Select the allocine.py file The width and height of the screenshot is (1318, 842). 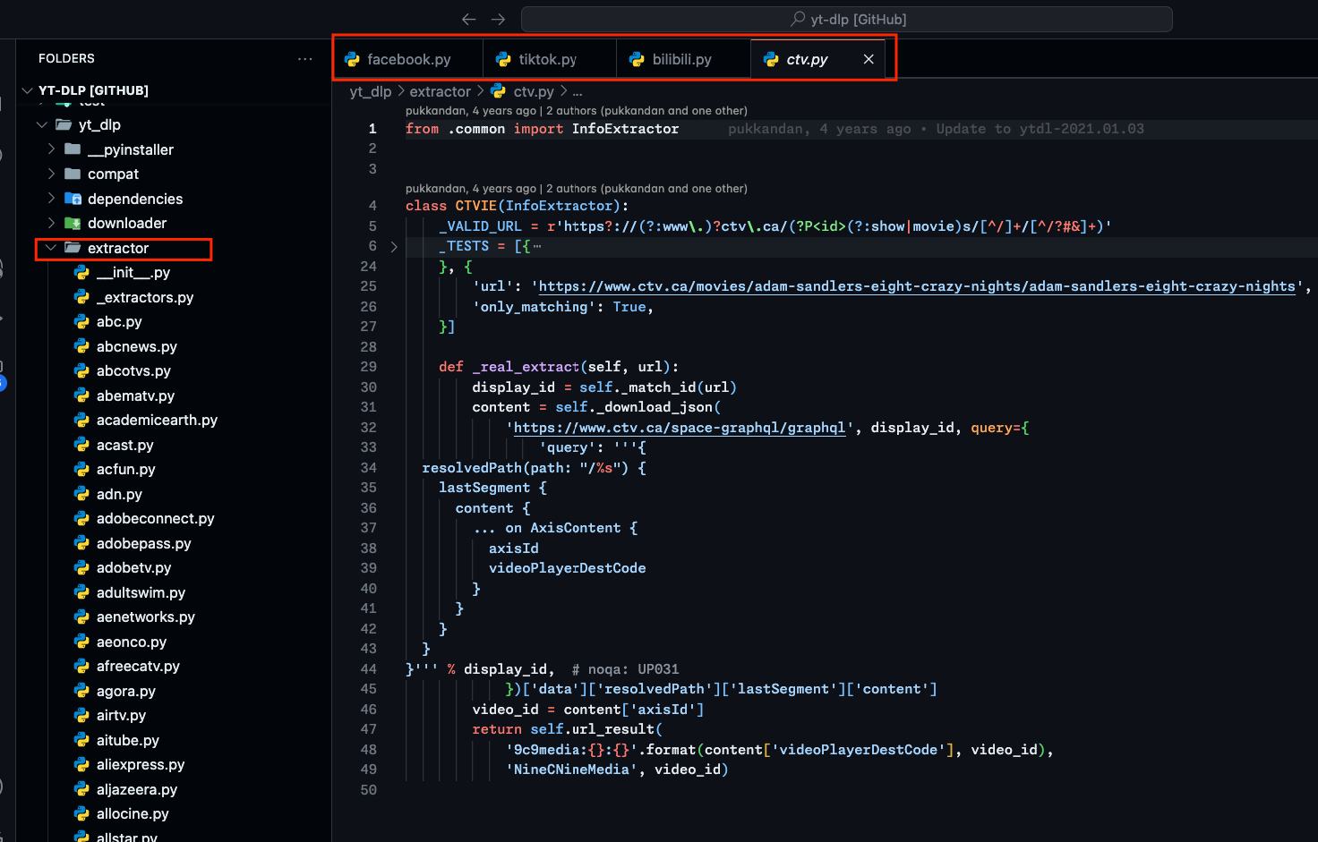[133, 813]
